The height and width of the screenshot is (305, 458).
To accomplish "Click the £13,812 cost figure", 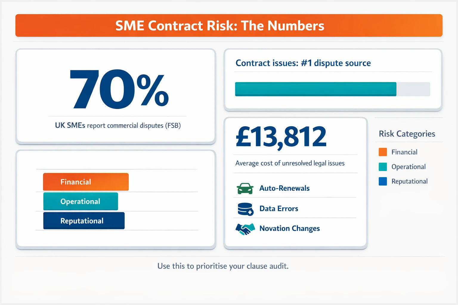I will tap(281, 137).
